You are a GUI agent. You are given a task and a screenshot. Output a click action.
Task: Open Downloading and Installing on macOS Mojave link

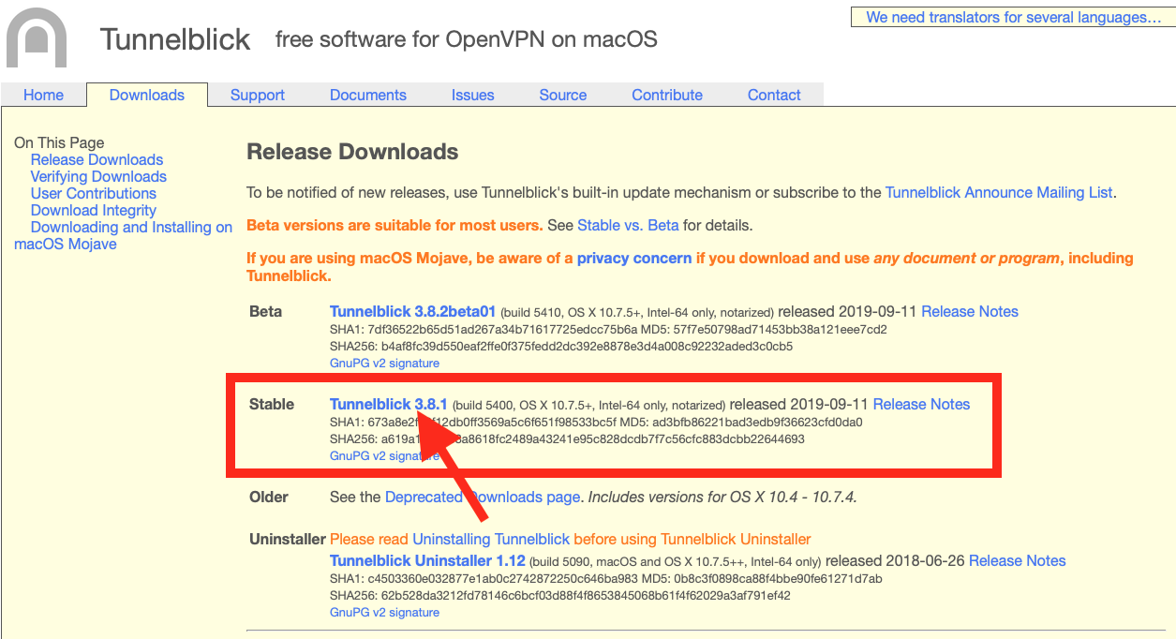coord(124,235)
